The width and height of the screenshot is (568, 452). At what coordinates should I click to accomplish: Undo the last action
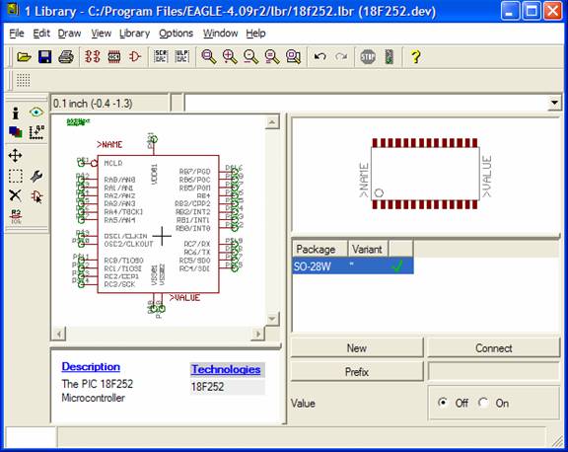pos(319,57)
